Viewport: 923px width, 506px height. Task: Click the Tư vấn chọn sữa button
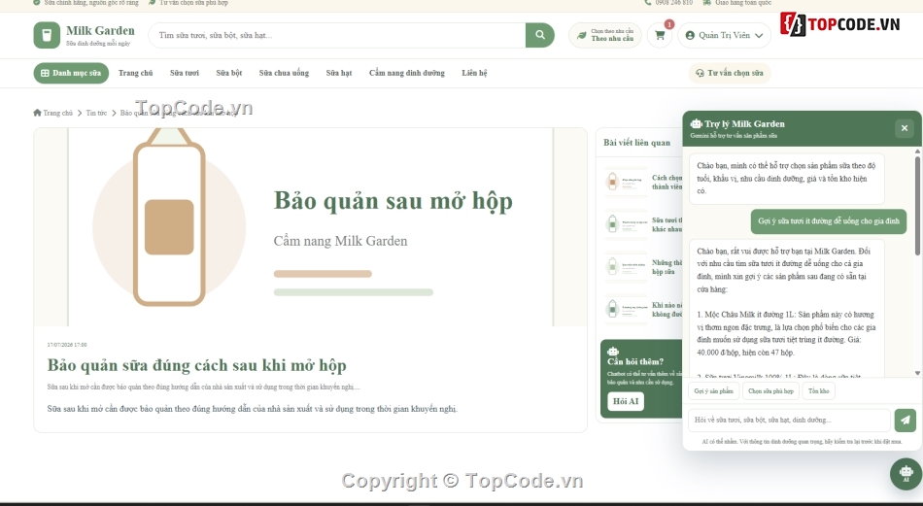[x=730, y=73]
